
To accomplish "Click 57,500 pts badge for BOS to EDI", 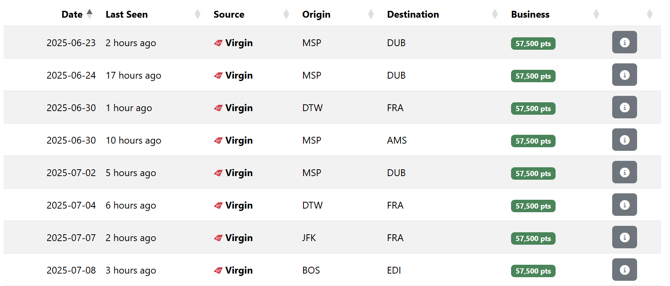I will coord(533,271).
